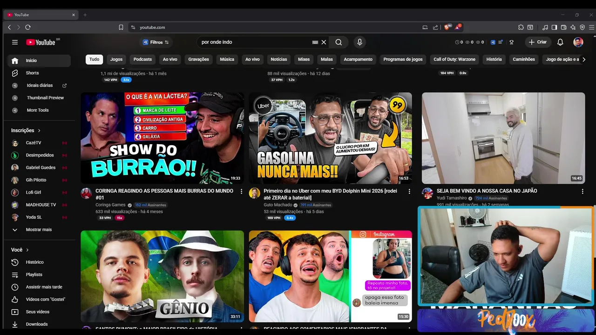Open the Filtros options

tap(156, 42)
